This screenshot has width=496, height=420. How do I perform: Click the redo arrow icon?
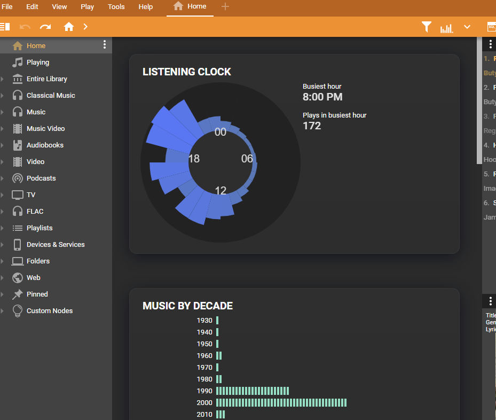point(45,27)
